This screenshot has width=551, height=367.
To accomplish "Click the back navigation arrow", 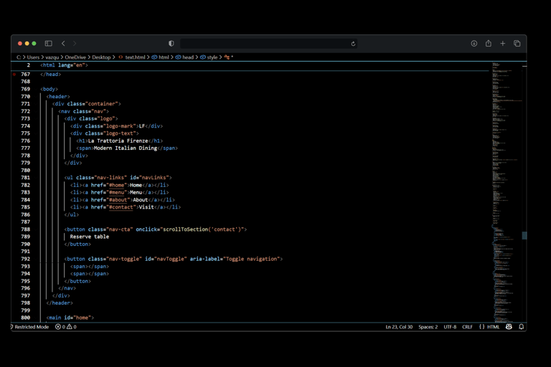I will (x=63, y=44).
